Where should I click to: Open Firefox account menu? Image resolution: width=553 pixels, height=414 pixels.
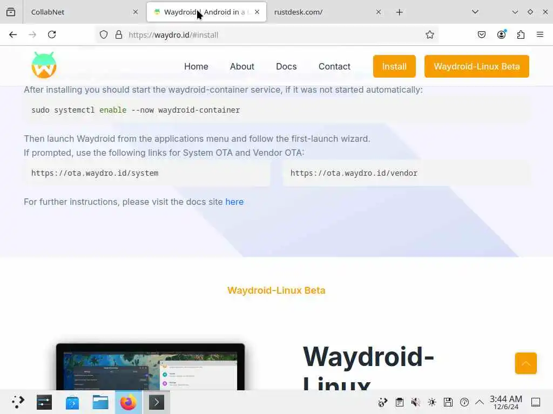click(502, 34)
